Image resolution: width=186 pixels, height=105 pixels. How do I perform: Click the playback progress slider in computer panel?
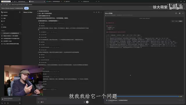(148, 97)
